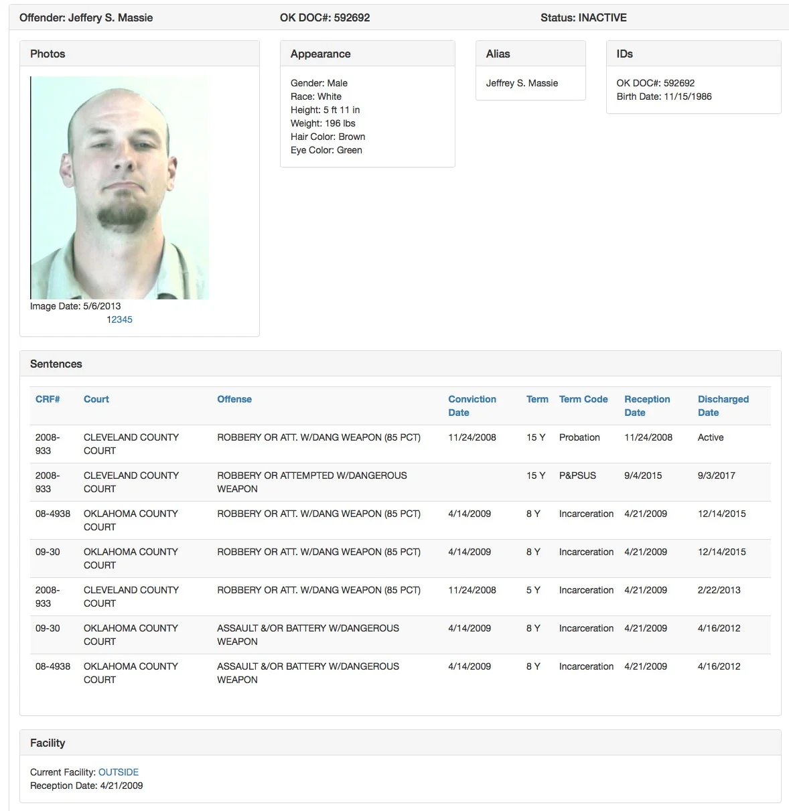
Task: Select ROBBERY OR ATTEMPTED W/DANGEROUS WEAPON offense
Action: pyautogui.click(x=312, y=482)
